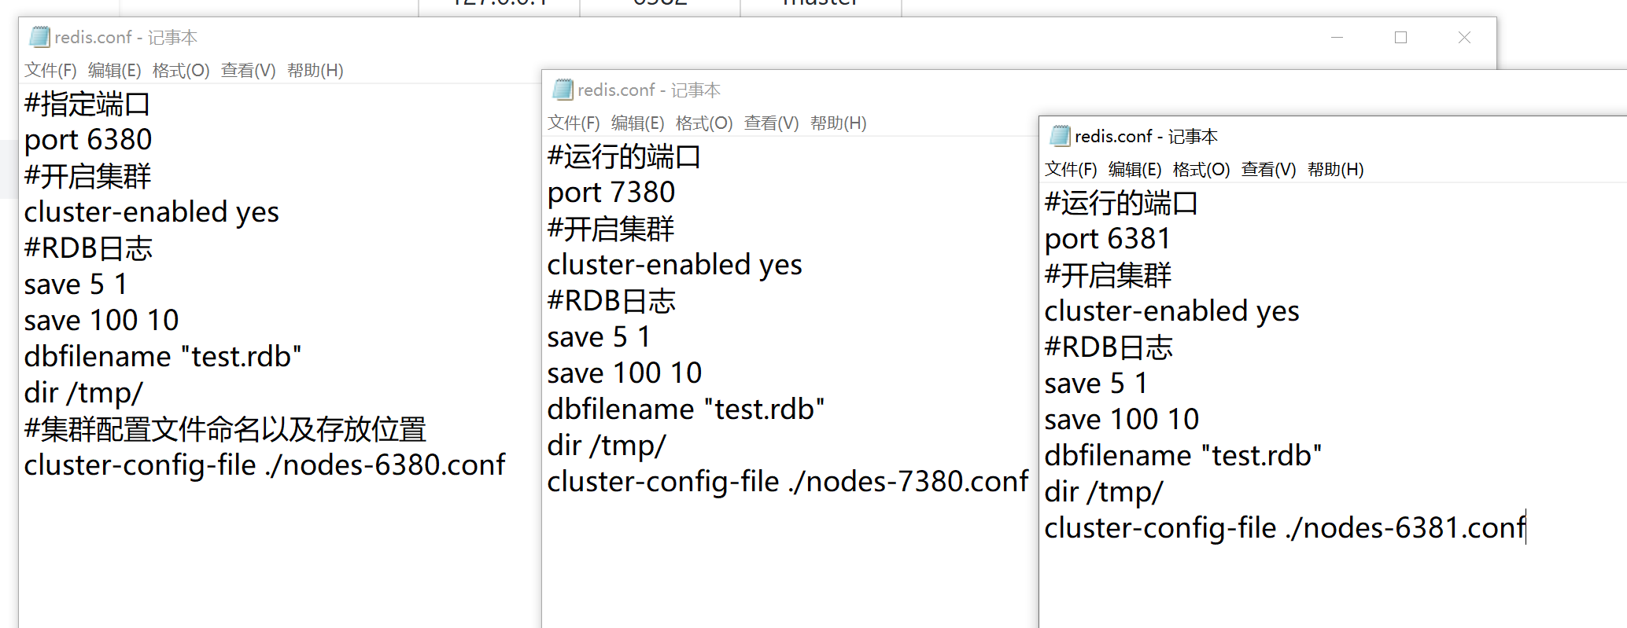
Task: Click 'save 5 1' in port 6380 window
Action: click(76, 285)
